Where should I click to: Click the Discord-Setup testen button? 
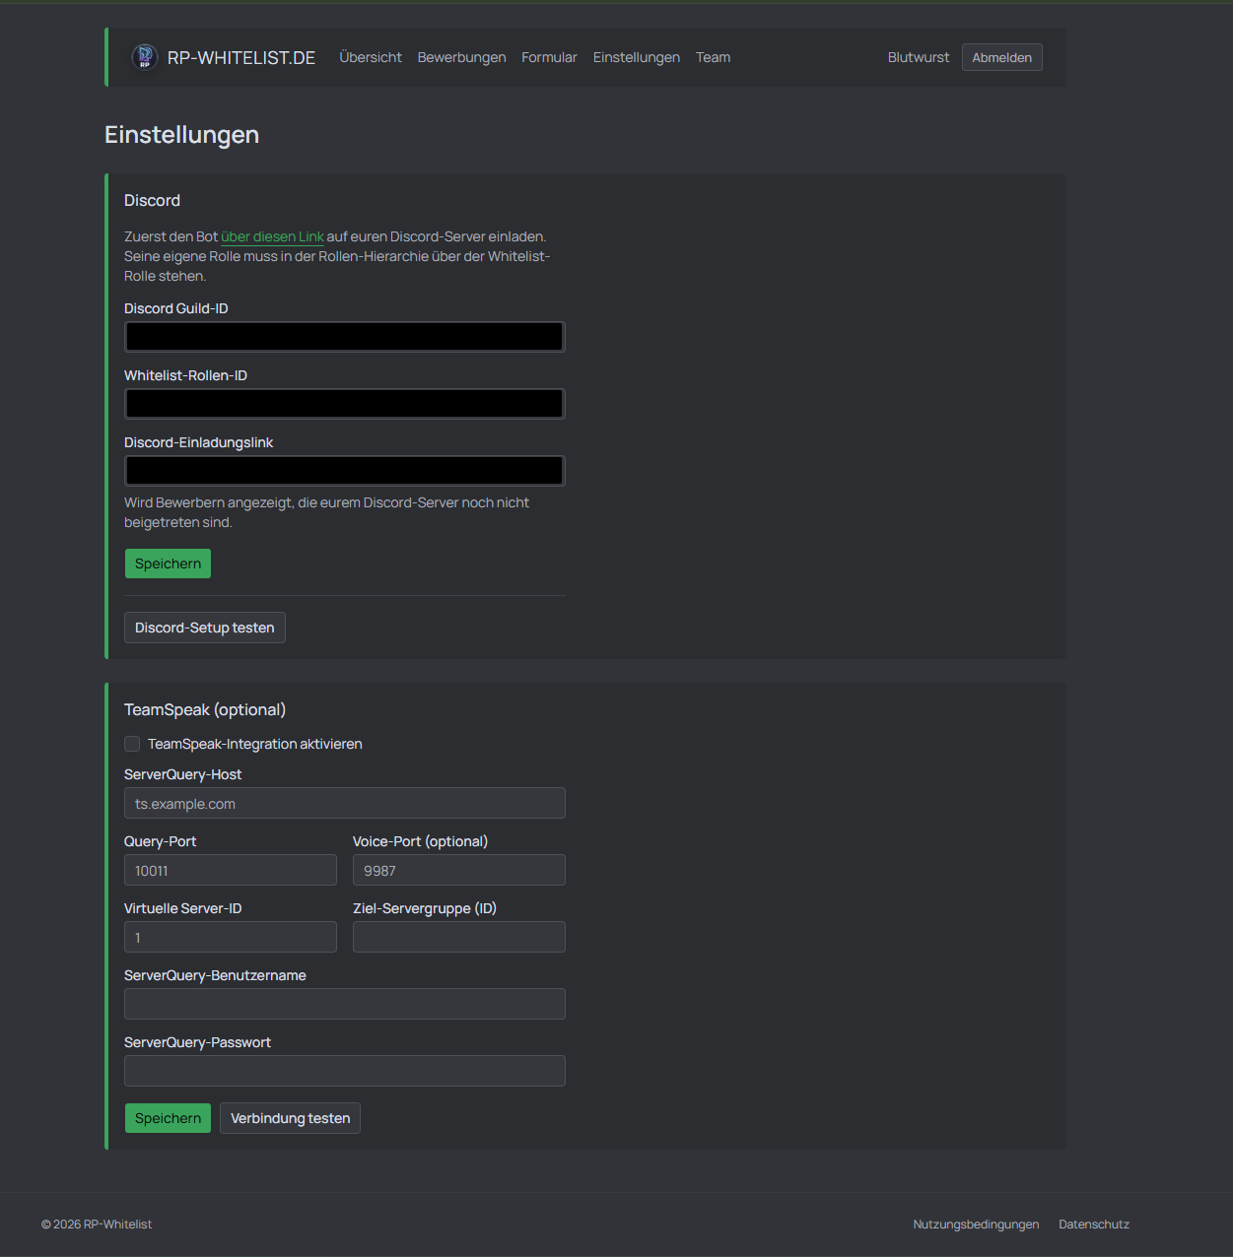pyautogui.click(x=205, y=628)
